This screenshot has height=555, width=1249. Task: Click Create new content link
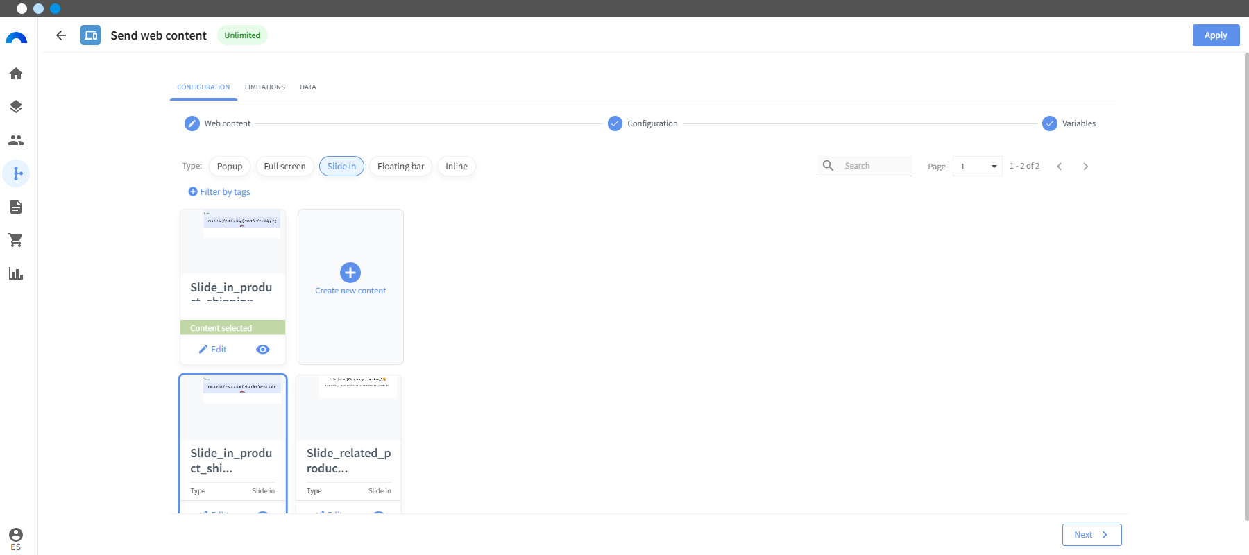coord(350,291)
